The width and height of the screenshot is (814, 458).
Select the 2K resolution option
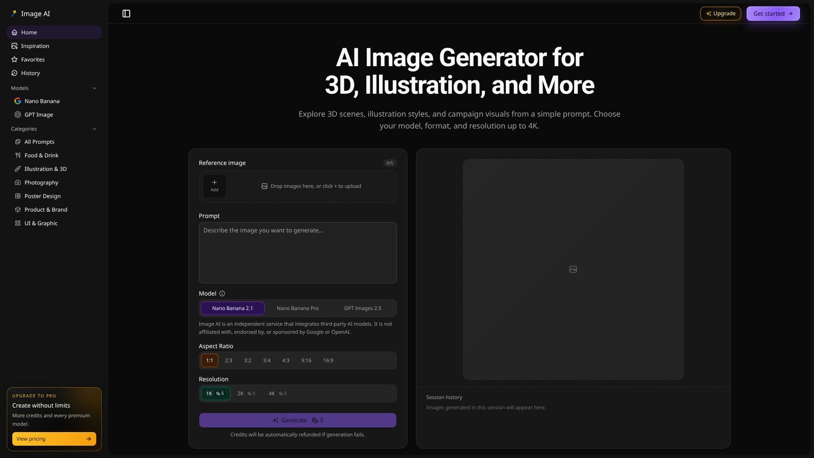pyautogui.click(x=246, y=393)
